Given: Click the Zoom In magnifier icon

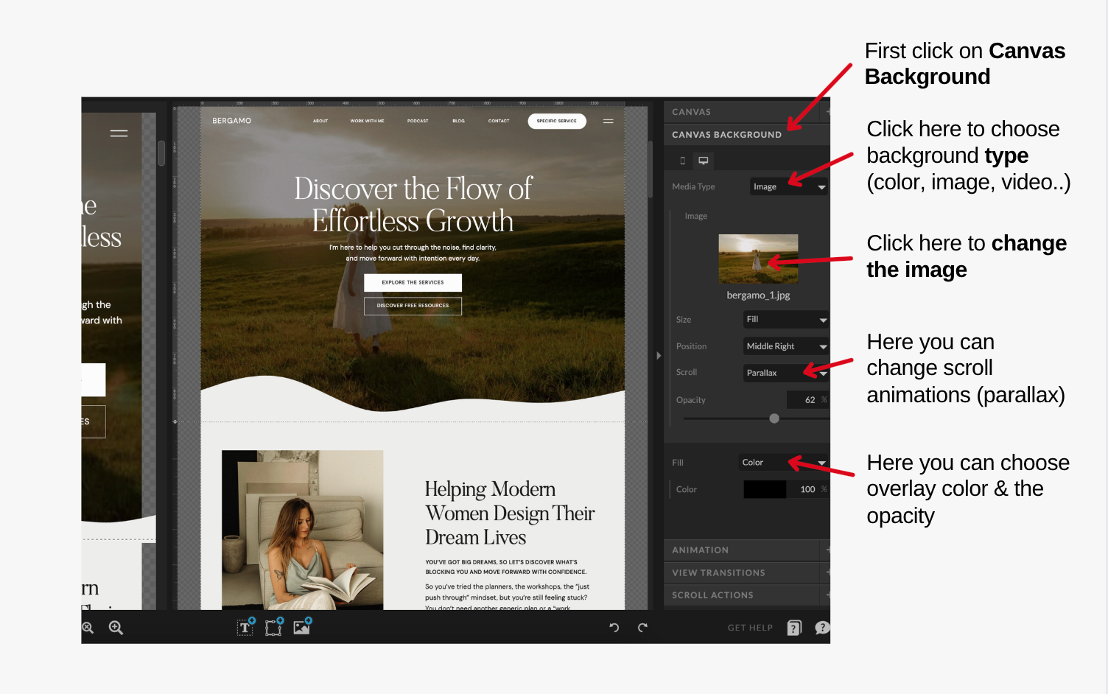Looking at the screenshot, I should (x=115, y=627).
